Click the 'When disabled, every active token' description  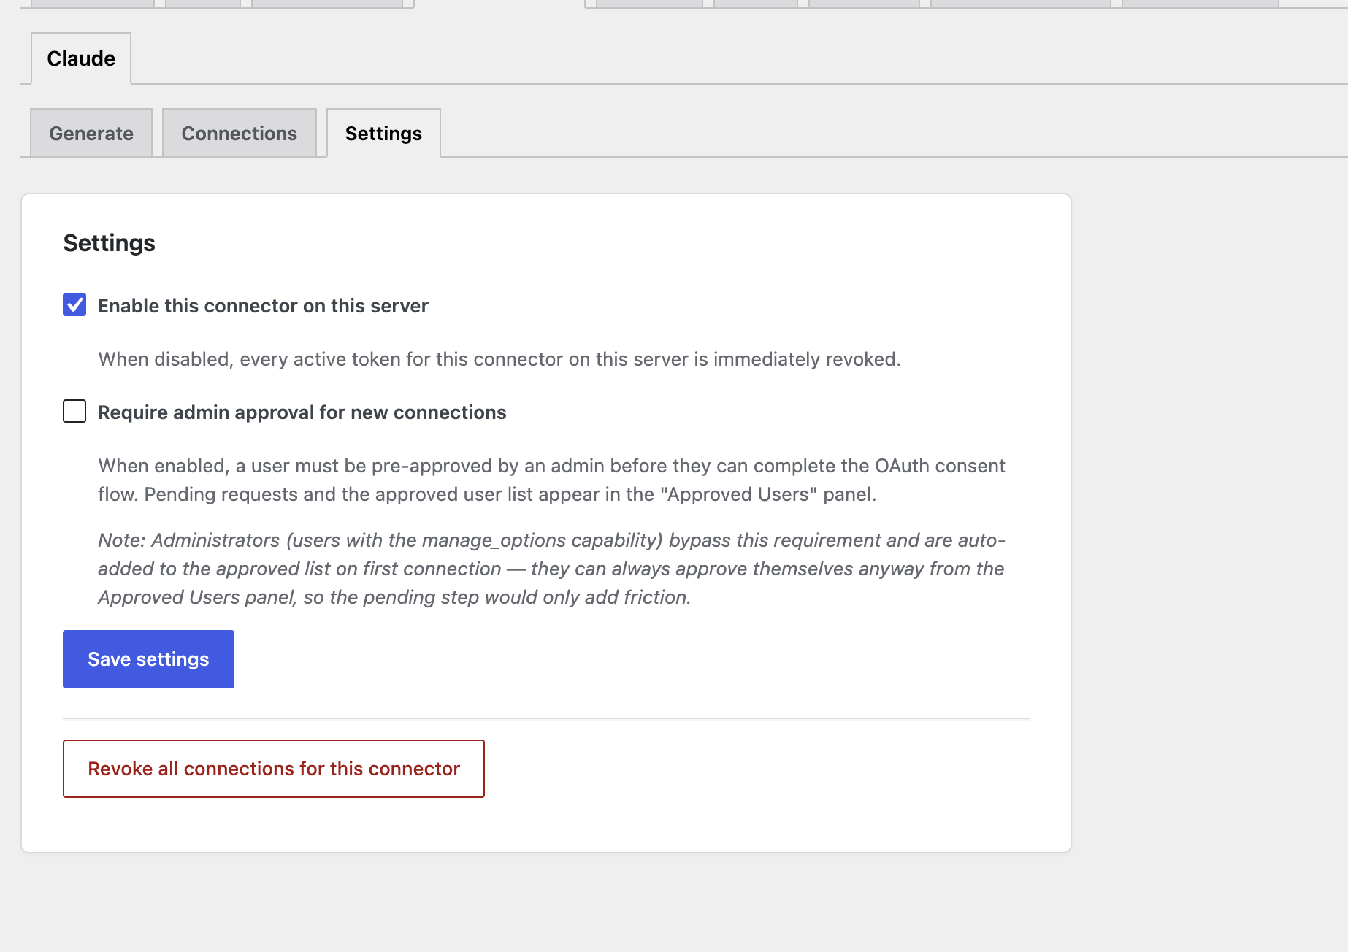point(499,359)
